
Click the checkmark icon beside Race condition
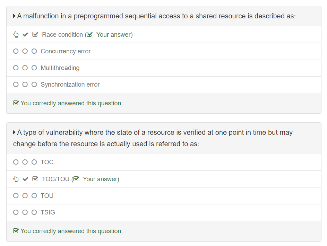[x=25, y=35]
